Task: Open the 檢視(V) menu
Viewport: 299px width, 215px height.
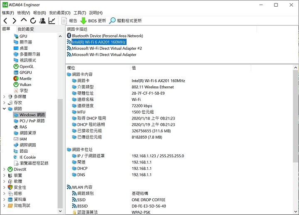Action: pos(23,13)
